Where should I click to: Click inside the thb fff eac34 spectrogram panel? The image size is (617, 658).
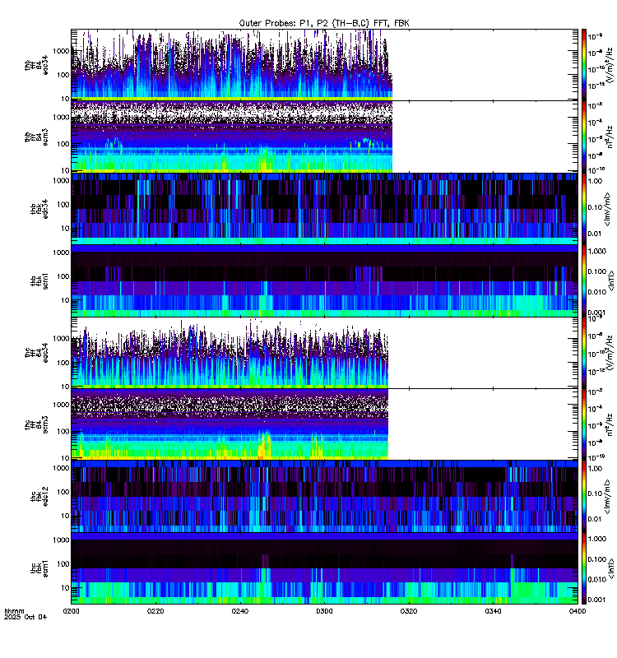click(324, 65)
